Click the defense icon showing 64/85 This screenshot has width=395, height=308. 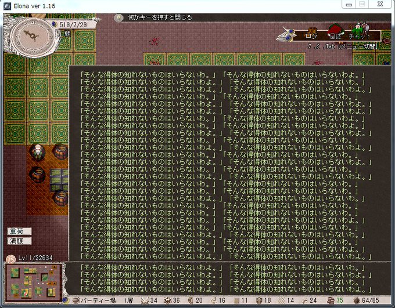(x=357, y=300)
